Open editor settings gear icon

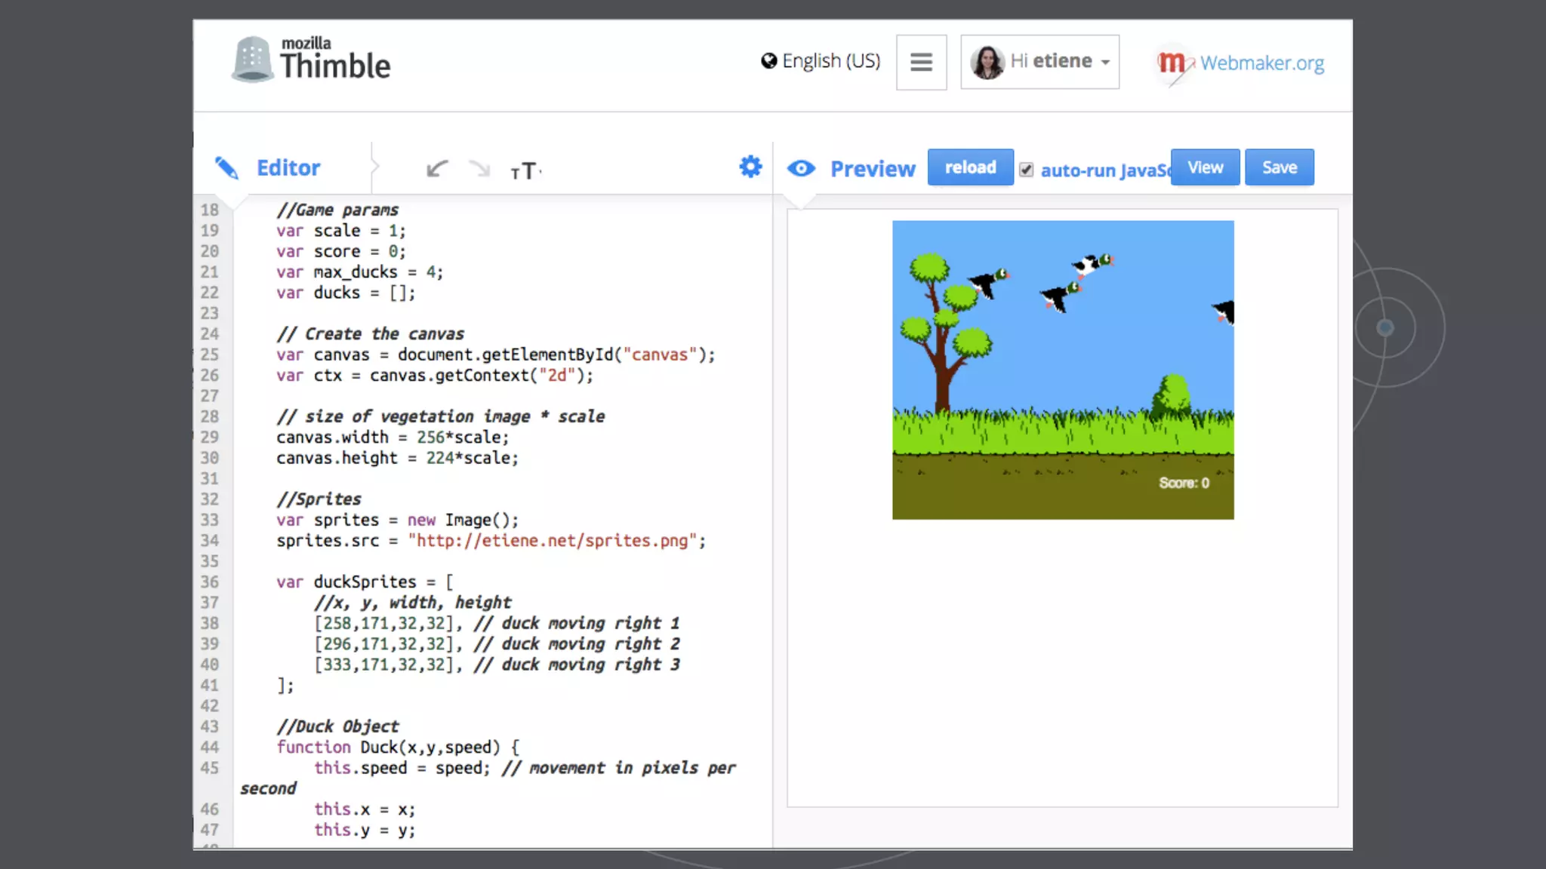point(750,167)
